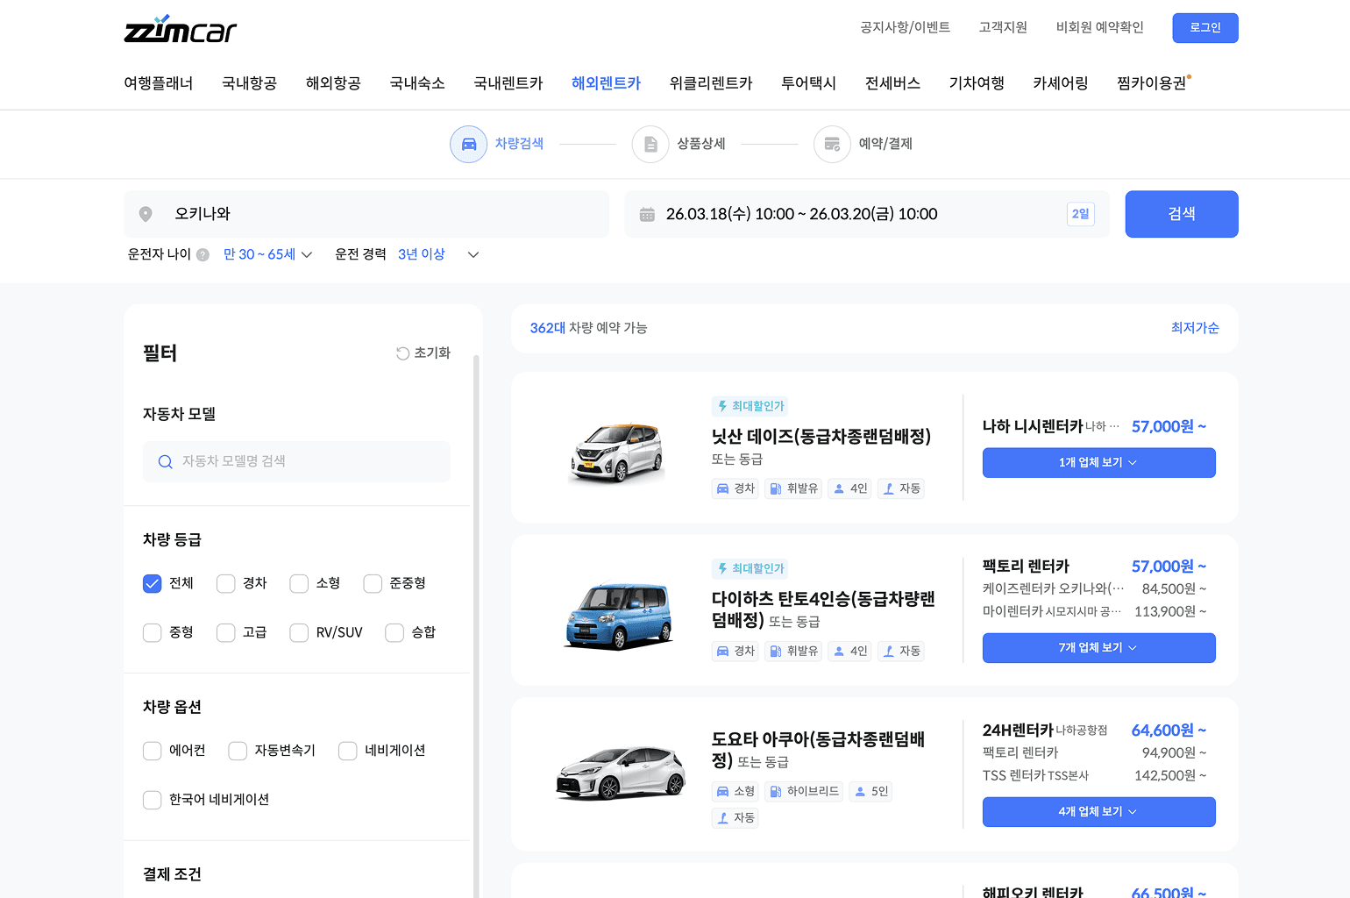Click the location pin icon beside 오키나와
The image size is (1350, 898).
pyautogui.click(x=146, y=214)
